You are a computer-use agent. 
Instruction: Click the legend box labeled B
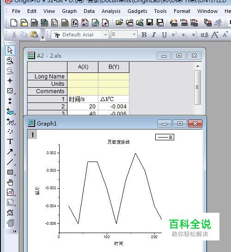coord(164,137)
